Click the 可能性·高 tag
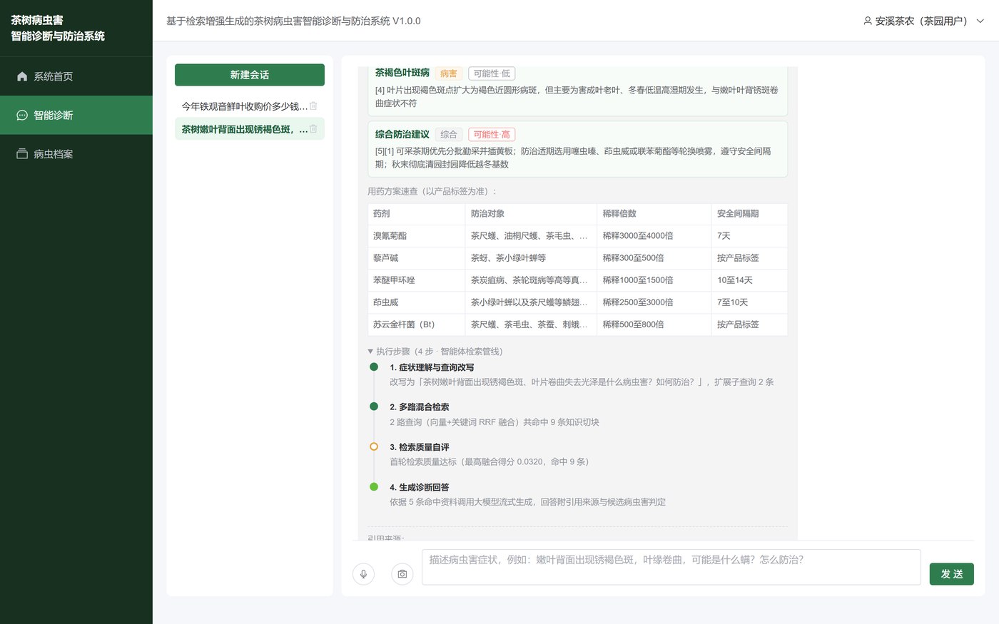This screenshot has height=624, width=999. 492,134
